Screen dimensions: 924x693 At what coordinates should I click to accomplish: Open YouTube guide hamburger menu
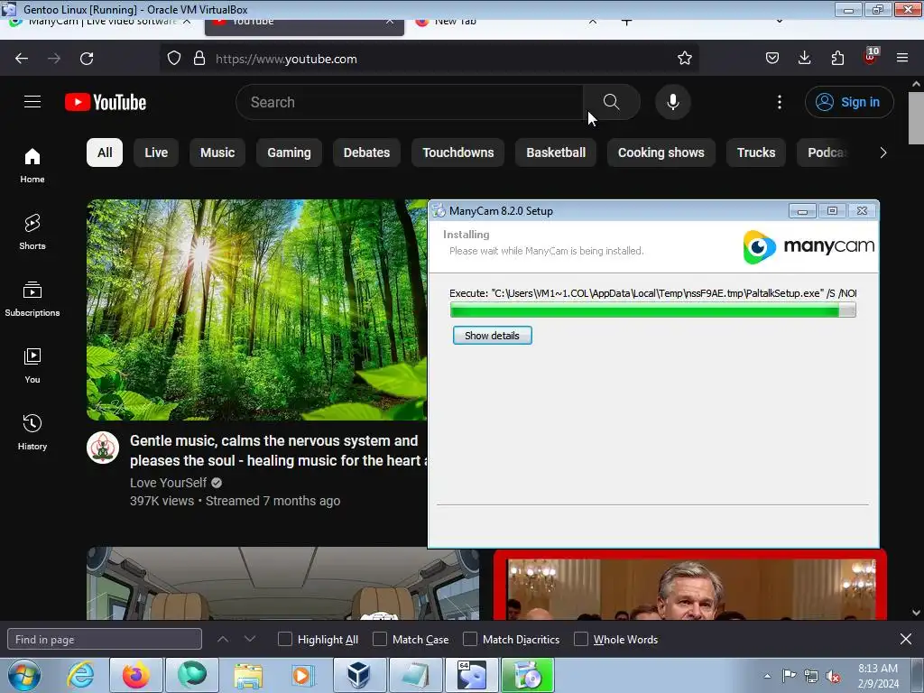tap(32, 102)
